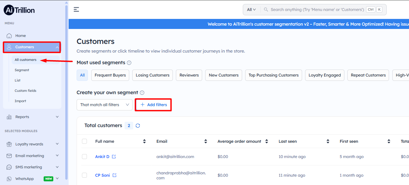This screenshot has height=185, width=409.
Task: Click the Add filters button
Action: (153, 105)
